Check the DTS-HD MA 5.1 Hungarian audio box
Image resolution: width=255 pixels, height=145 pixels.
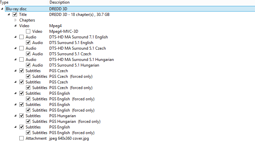21,60
